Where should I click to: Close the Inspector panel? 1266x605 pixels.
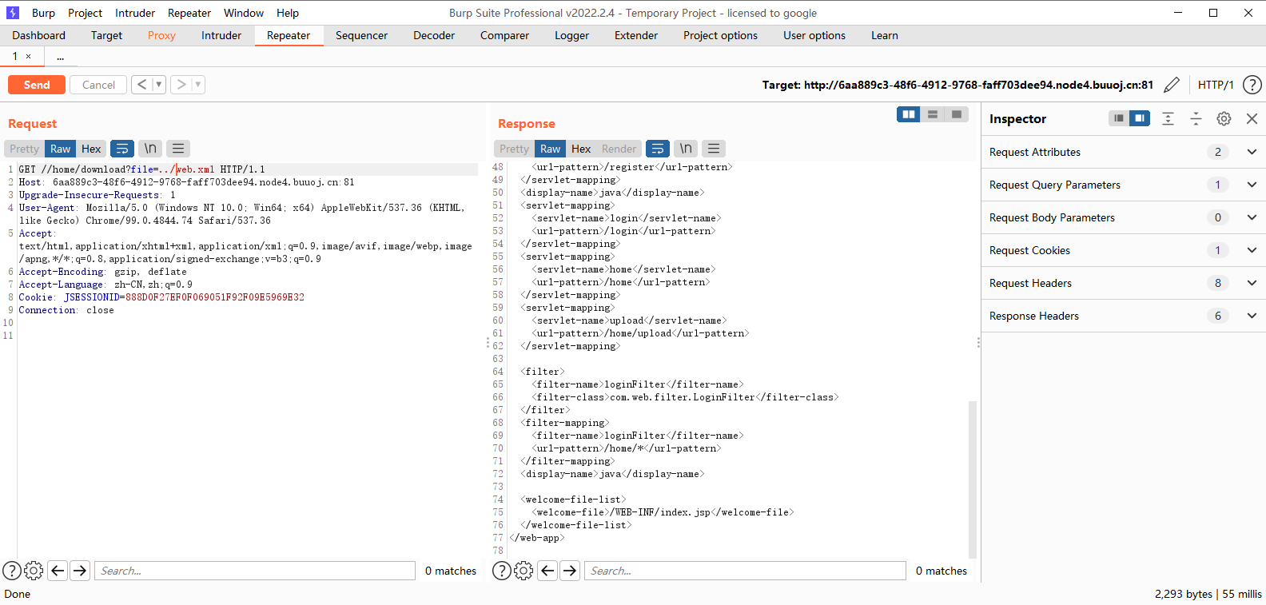coord(1252,118)
